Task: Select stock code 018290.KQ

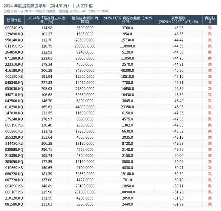Action: pyautogui.click(x=14, y=107)
